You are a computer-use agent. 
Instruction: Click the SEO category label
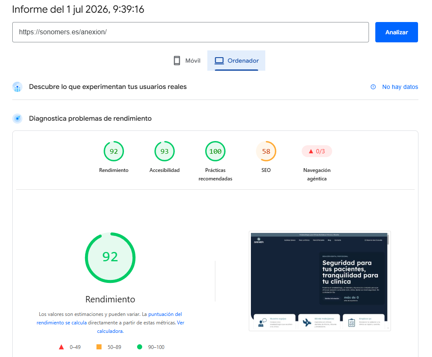pyautogui.click(x=266, y=170)
